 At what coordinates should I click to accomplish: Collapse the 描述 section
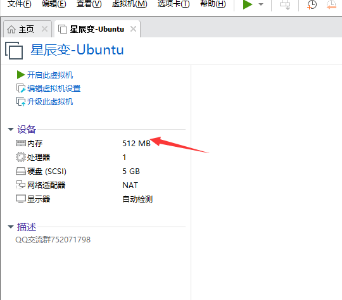click(x=11, y=227)
